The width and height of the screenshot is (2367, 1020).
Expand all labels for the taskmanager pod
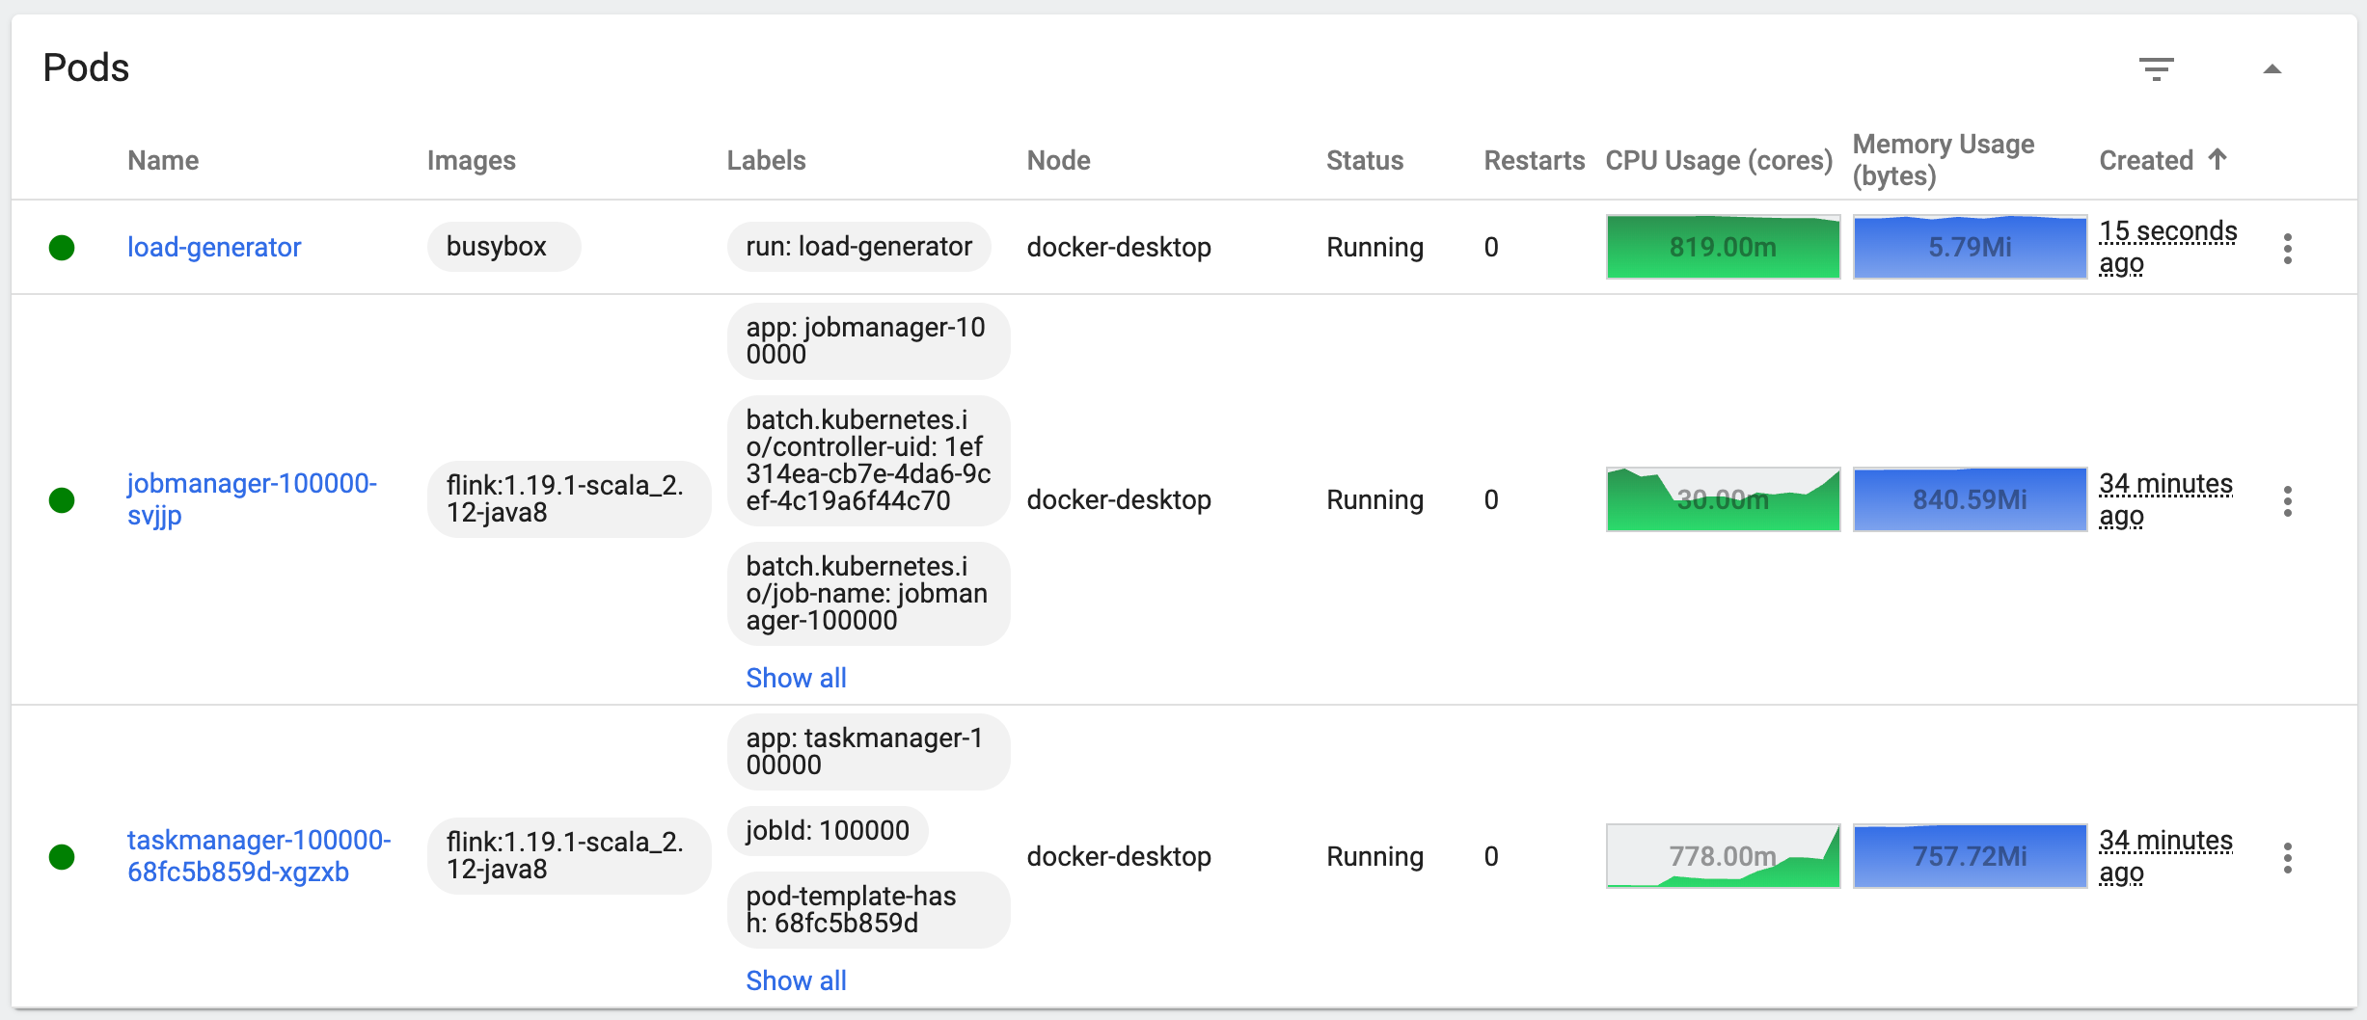pyautogui.click(x=796, y=980)
